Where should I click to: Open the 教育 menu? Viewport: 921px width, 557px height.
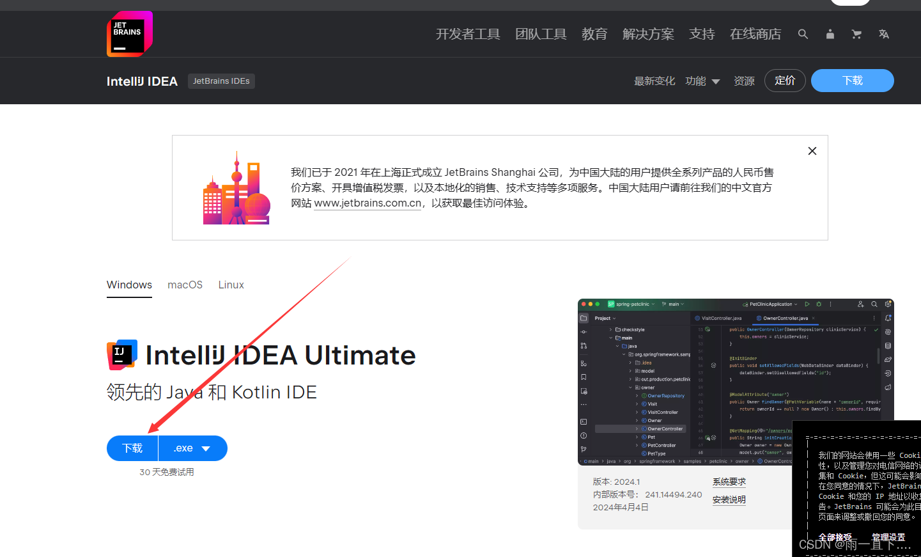(594, 34)
